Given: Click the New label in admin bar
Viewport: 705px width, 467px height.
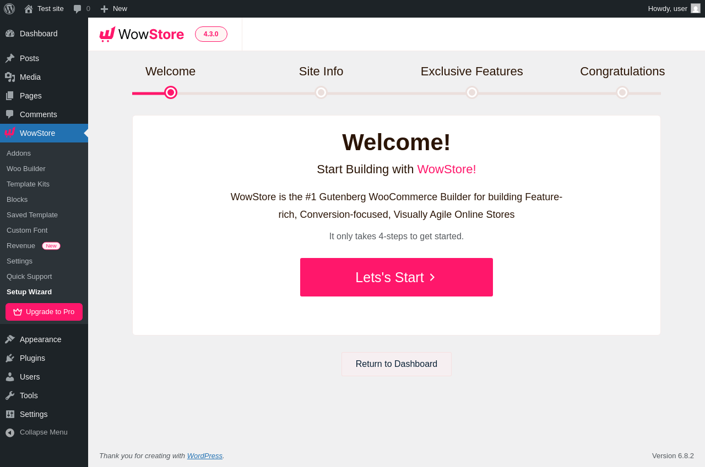Looking at the screenshot, I should tap(120, 8).
